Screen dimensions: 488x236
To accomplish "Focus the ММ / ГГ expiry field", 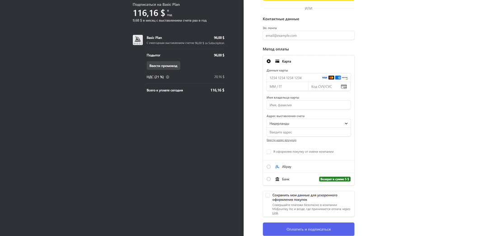I will point(287,87).
